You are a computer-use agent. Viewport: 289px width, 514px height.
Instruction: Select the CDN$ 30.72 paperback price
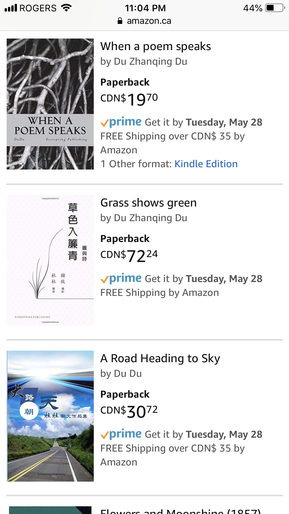pos(129,411)
